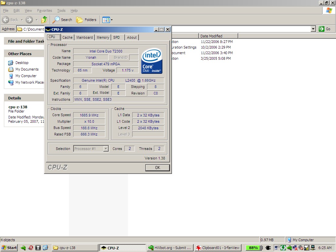Viewport: 336px width, 252px height.
Task: Open the Views icon dropdown
Action: point(107,20)
